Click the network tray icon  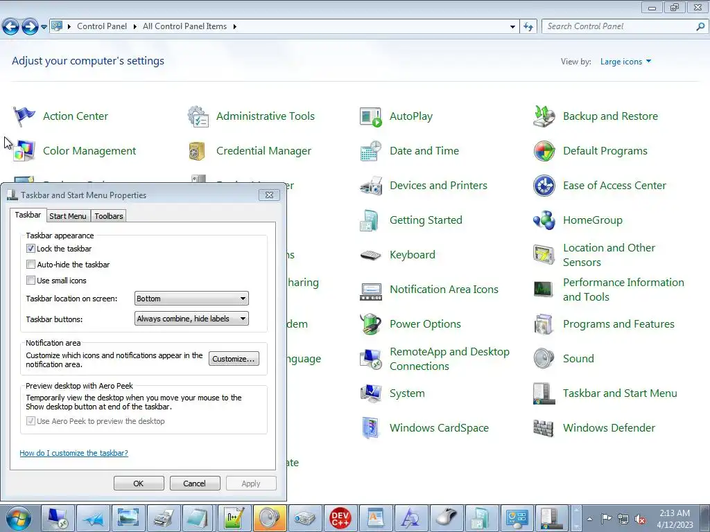[623, 519]
